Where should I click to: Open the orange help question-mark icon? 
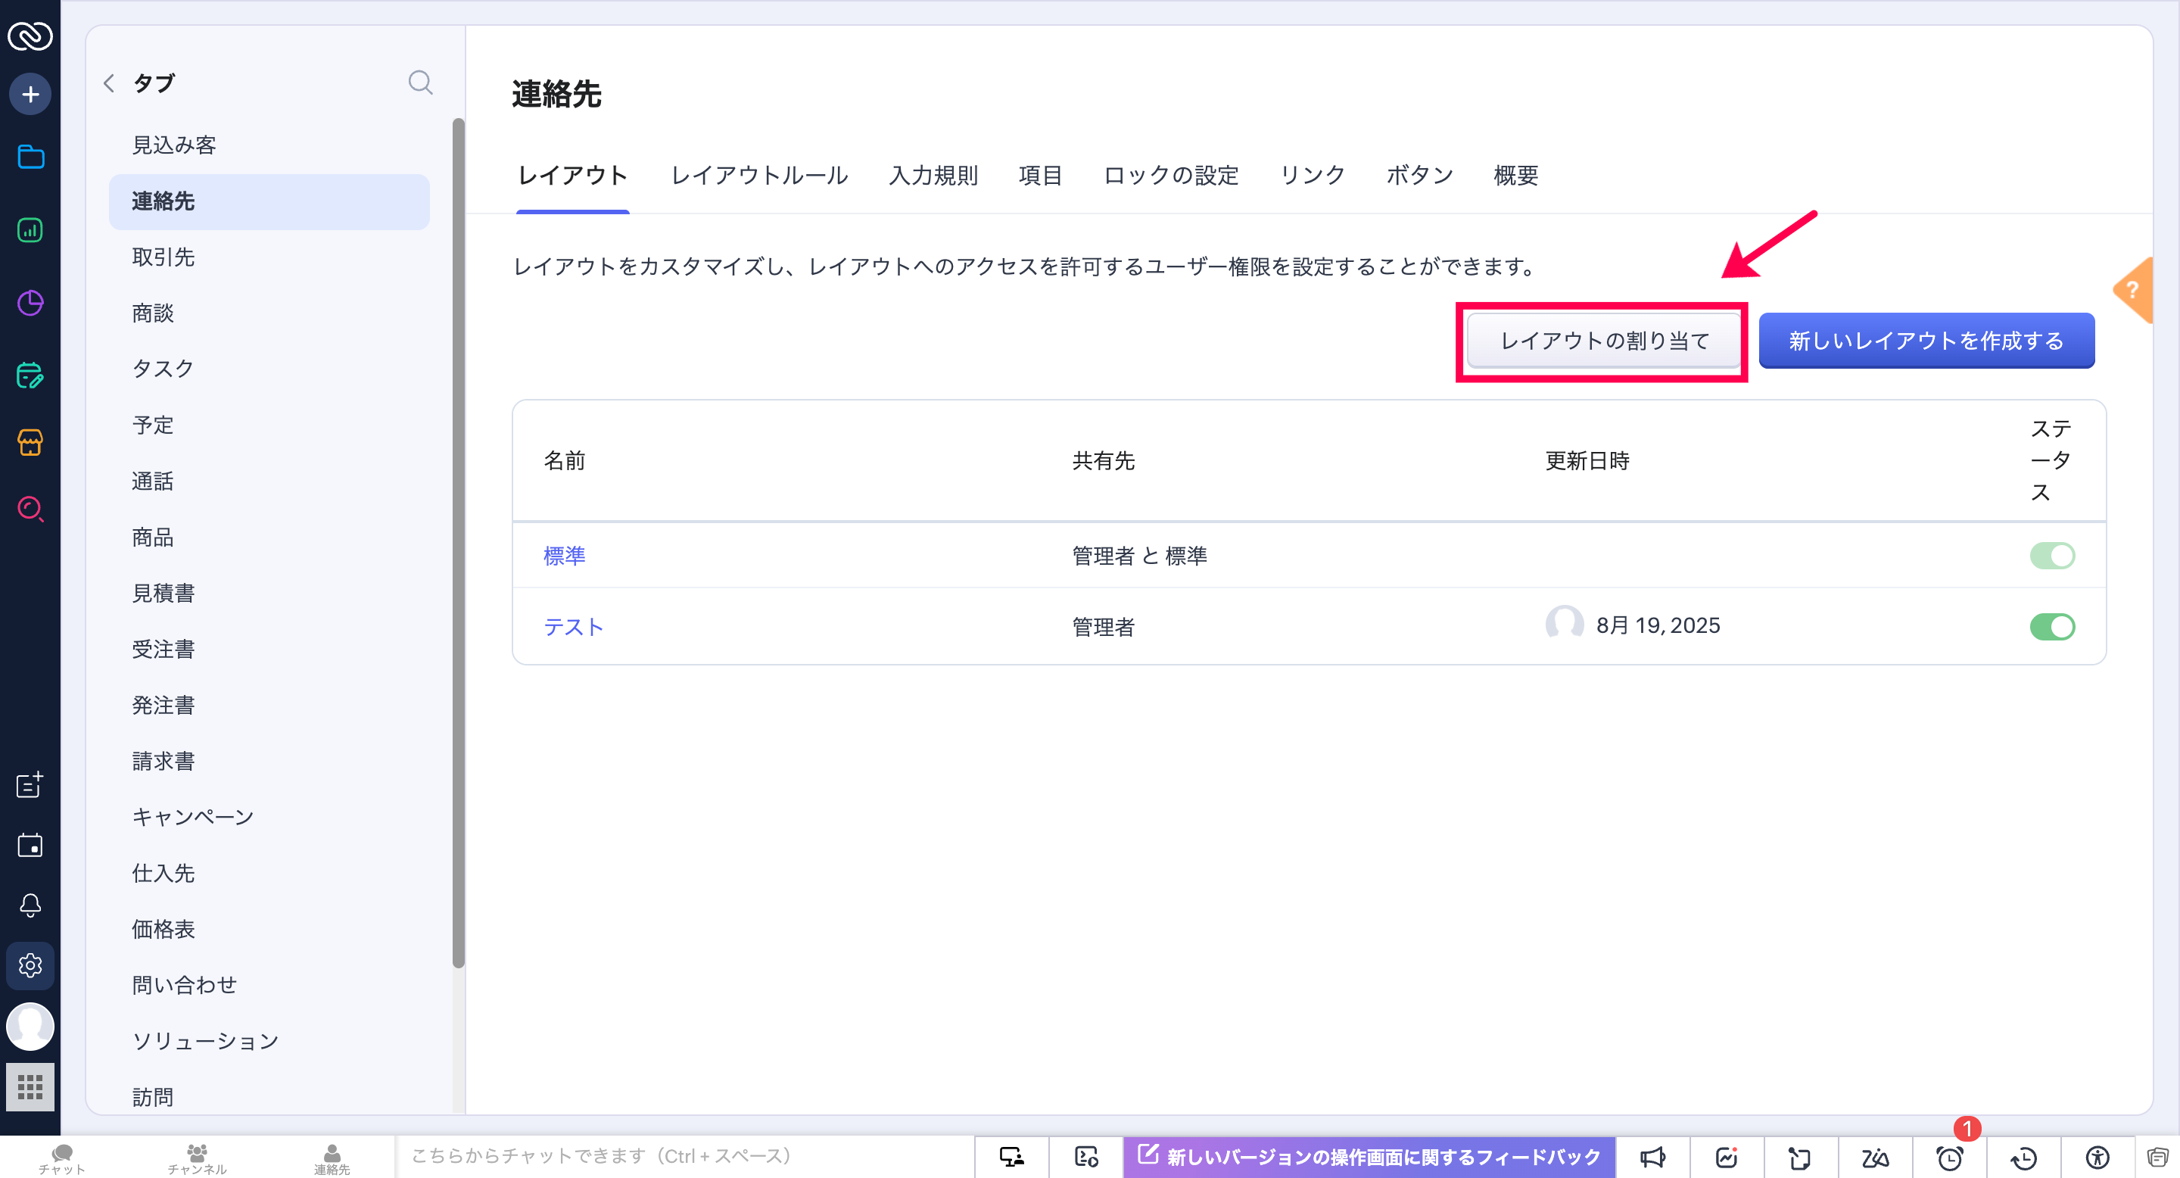[2132, 290]
